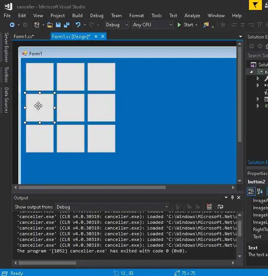The width and height of the screenshot is (268, 276).
Task: Select the top-right button in Form1 grid
Action: click(x=101, y=77)
